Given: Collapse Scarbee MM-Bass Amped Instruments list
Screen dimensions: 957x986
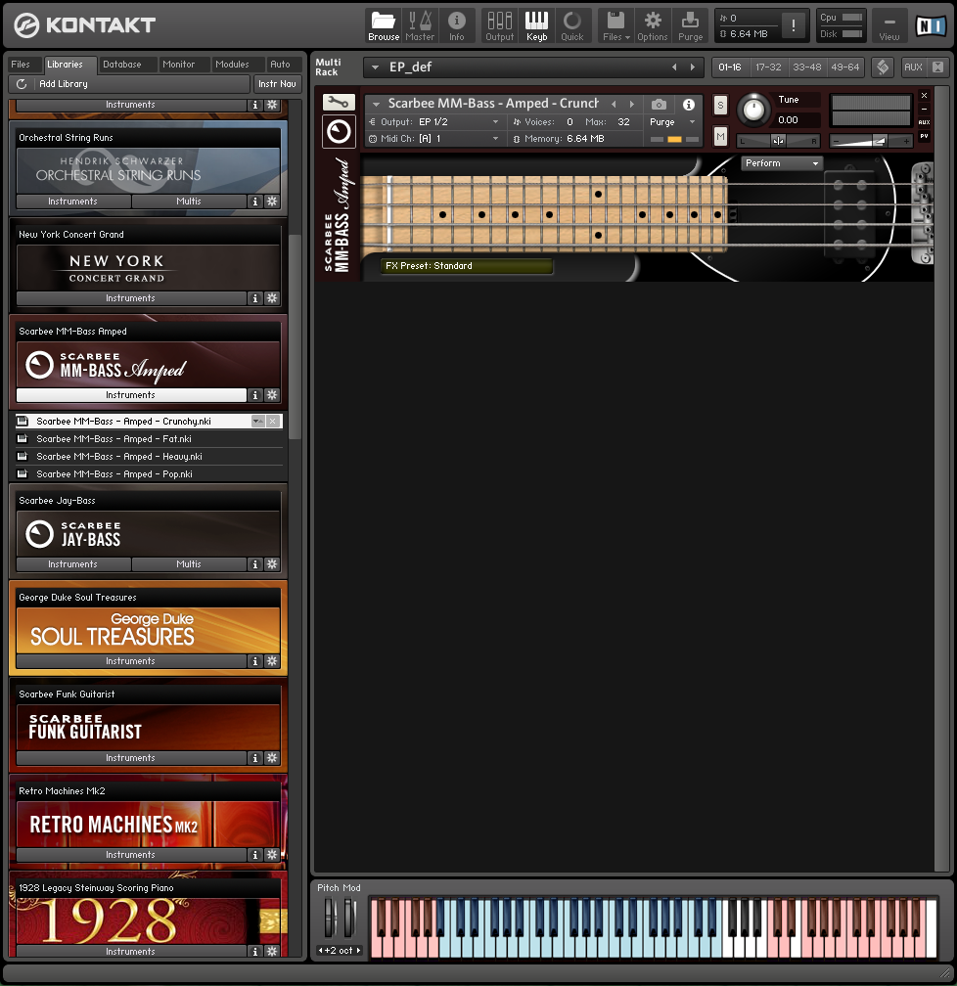Looking at the screenshot, I should (131, 395).
